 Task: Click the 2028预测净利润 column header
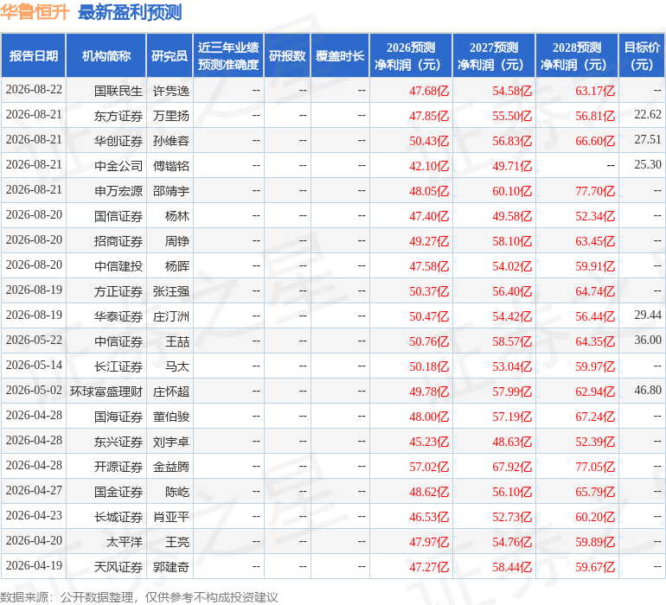(577, 55)
